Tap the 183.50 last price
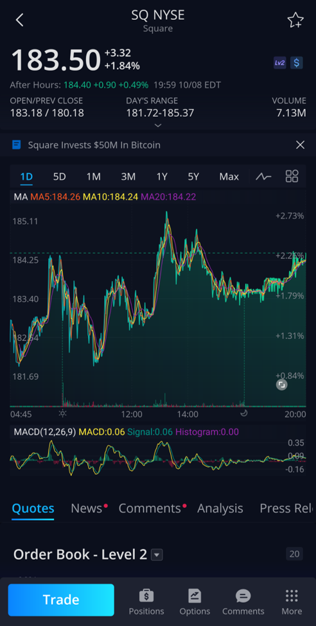316x626 pixels. (55, 61)
